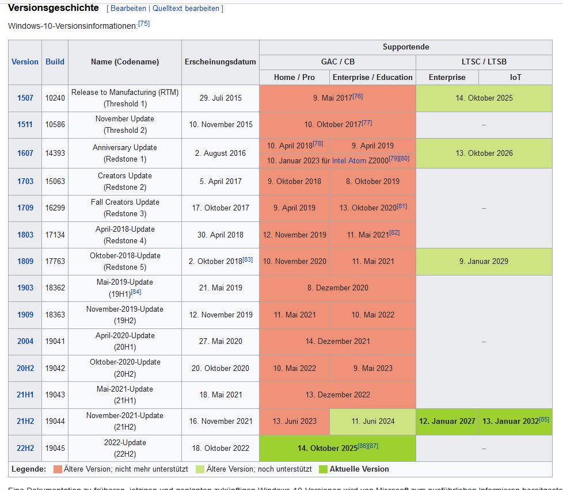Open version 2004 link
563x490 pixels.
tap(25, 341)
